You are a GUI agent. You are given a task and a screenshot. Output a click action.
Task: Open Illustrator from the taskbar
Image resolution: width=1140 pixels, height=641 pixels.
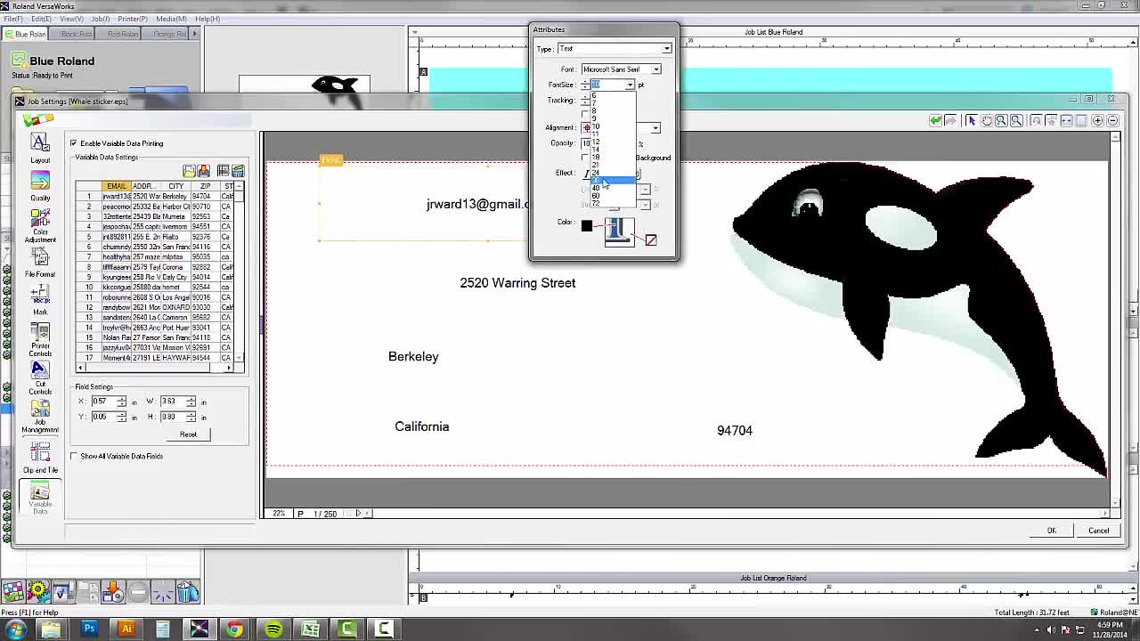[126, 629]
